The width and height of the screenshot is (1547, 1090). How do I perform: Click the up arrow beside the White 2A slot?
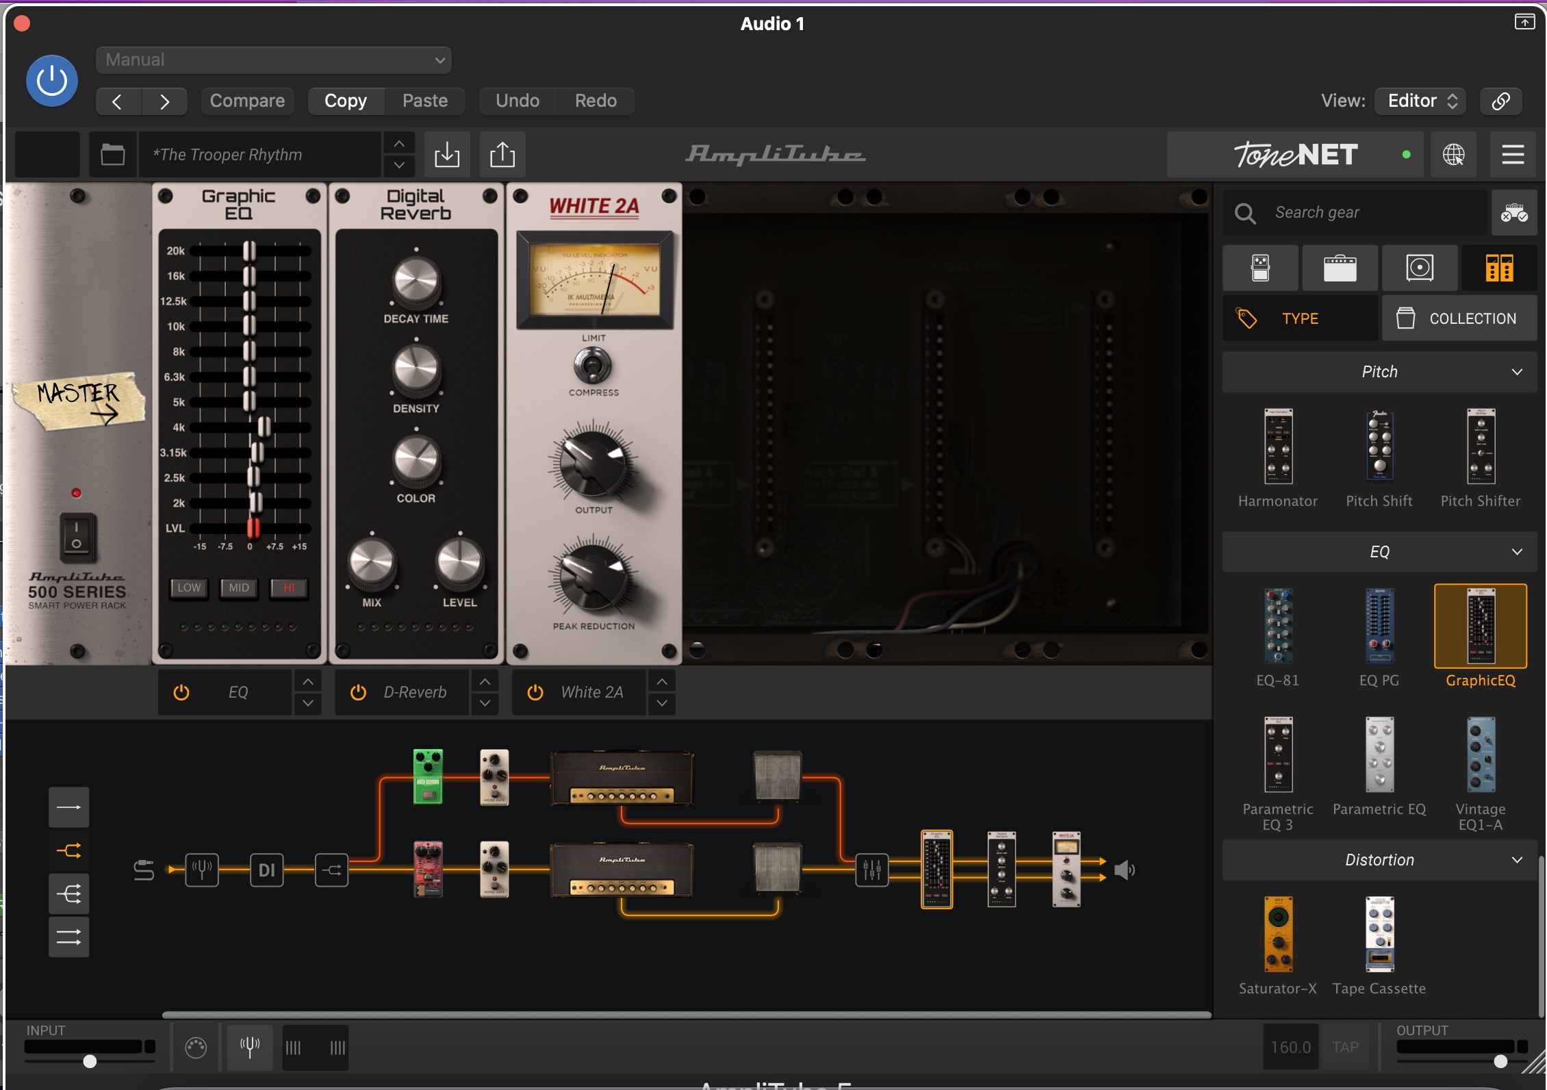(x=662, y=681)
